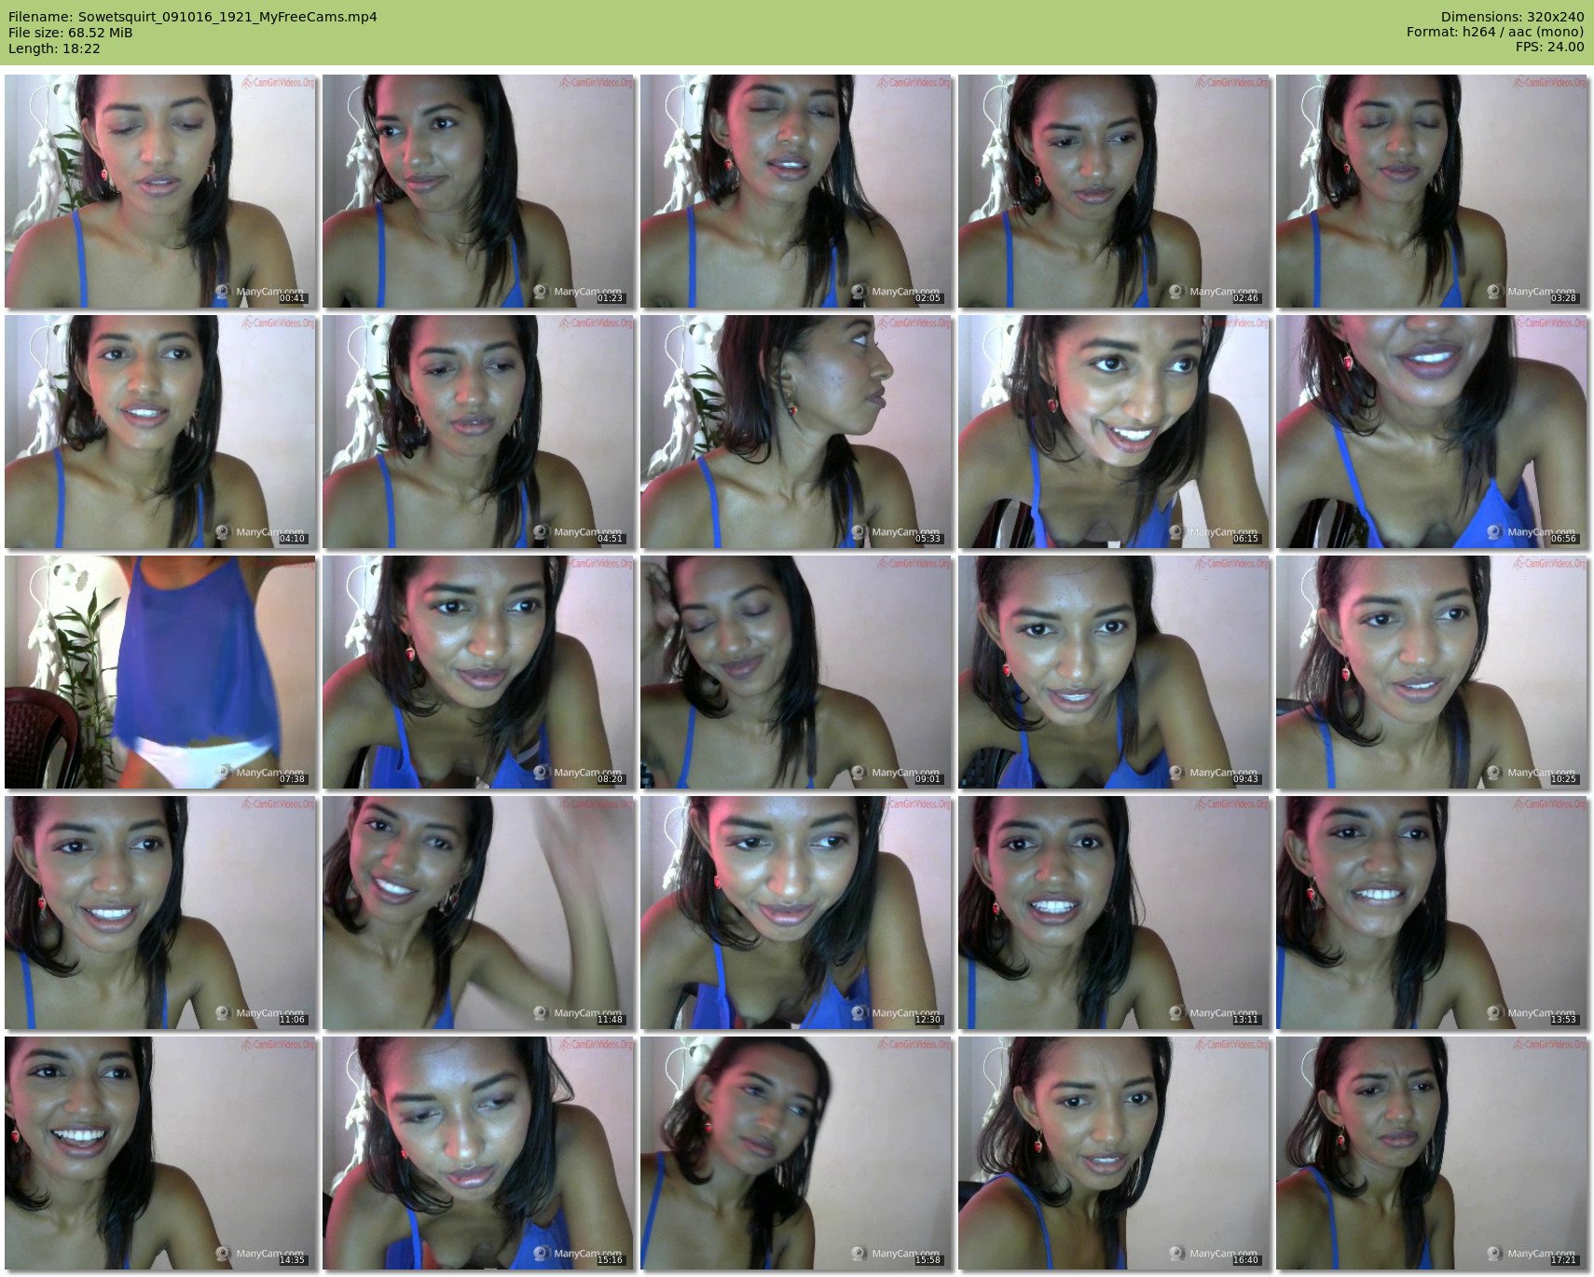The image size is (1594, 1277).
Task: Click the frame marked 11:06
Action: pos(160,913)
